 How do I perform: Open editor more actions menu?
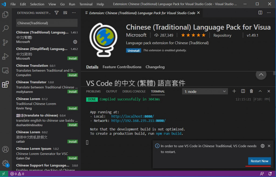[269, 13]
